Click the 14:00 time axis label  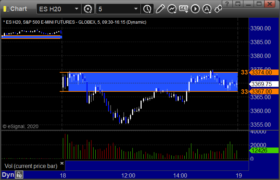coord(180,175)
